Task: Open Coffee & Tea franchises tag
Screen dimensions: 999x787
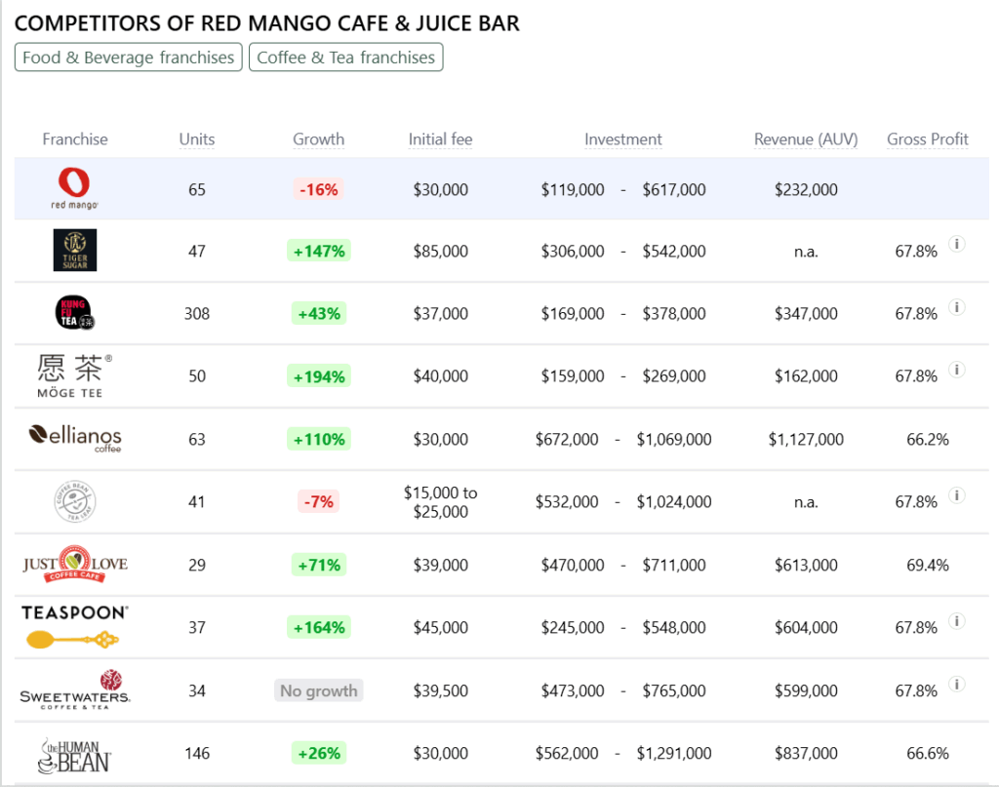Action: pos(346,58)
